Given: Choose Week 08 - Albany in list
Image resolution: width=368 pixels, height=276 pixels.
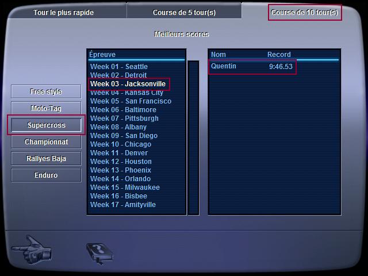Looking at the screenshot, I should (x=118, y=127).
